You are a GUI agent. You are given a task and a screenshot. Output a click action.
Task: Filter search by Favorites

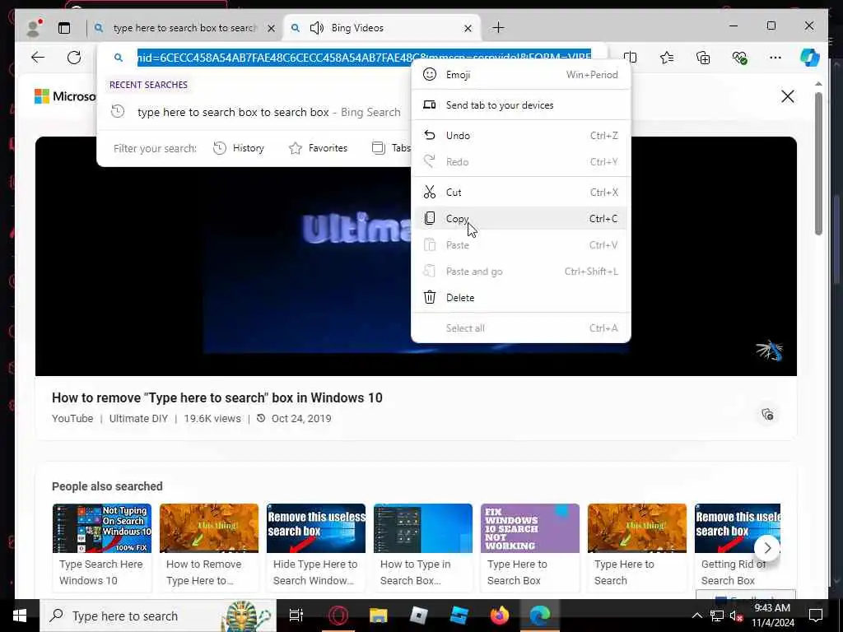(318, 148)
